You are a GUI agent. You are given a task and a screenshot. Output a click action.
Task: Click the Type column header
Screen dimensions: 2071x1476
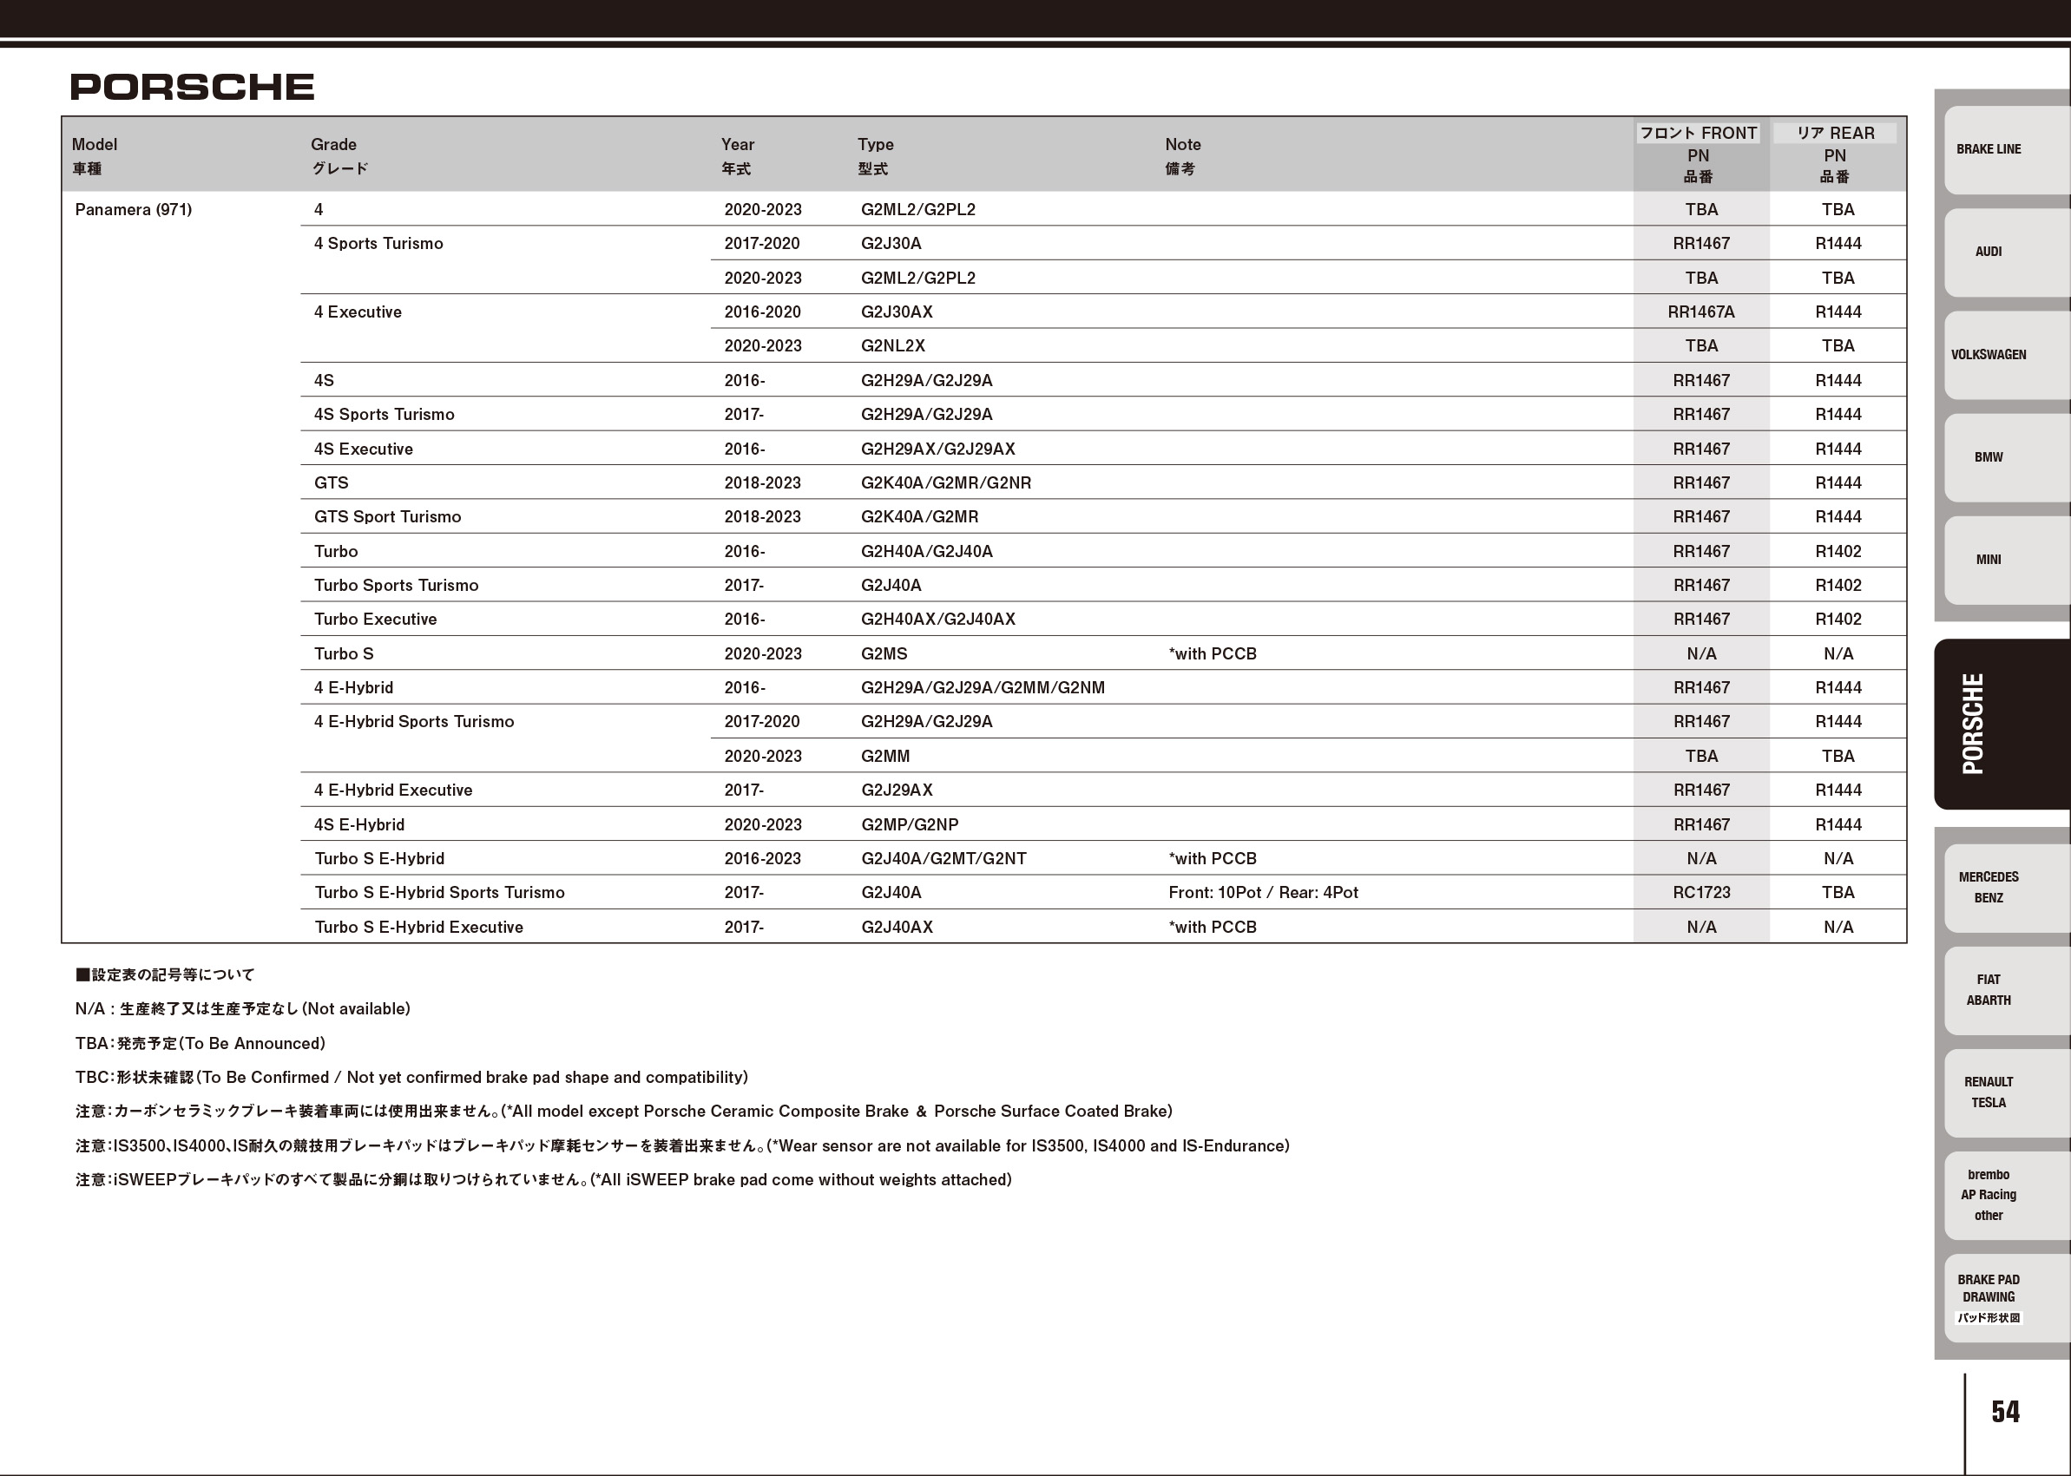[875, 155]
